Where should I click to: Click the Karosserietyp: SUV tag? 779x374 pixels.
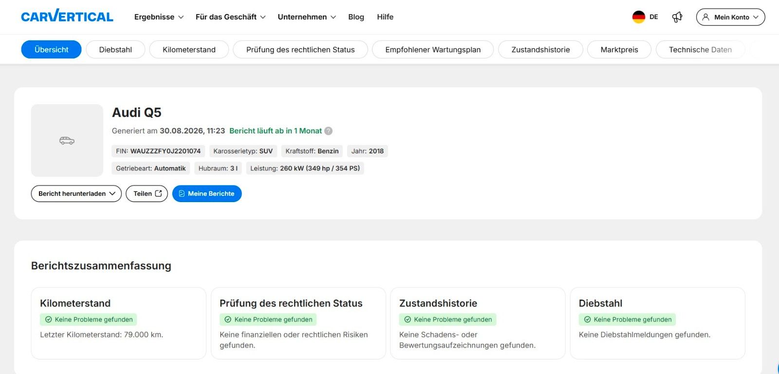(243, 151)
